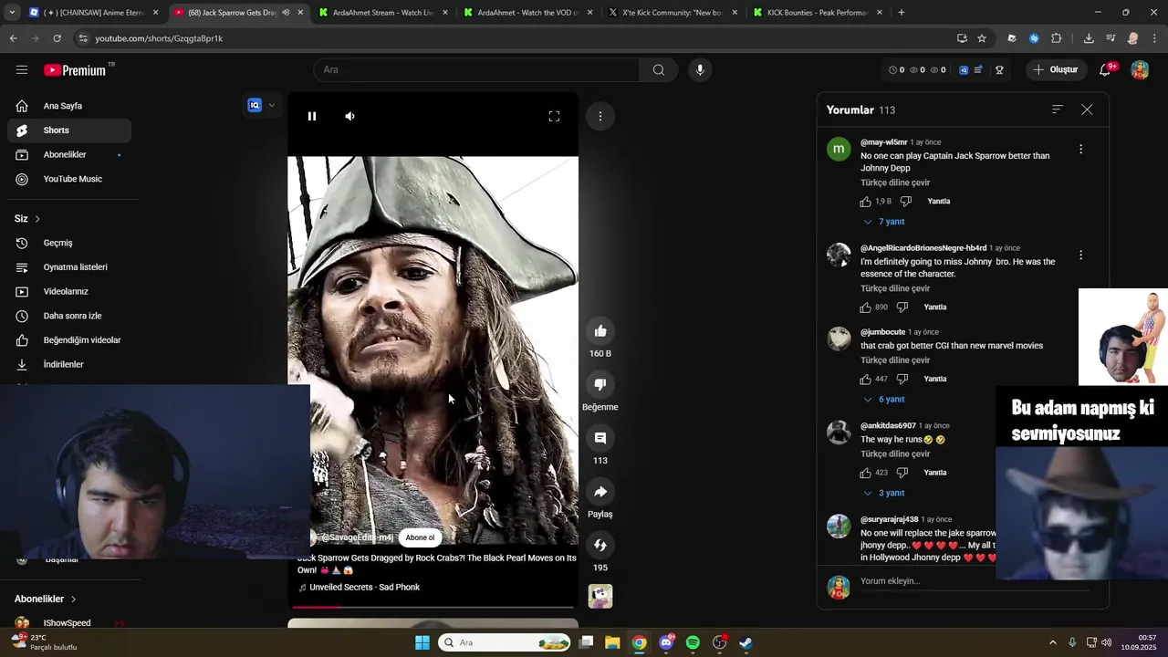Open the sound thumbnail below remix

tap(600, 596)
